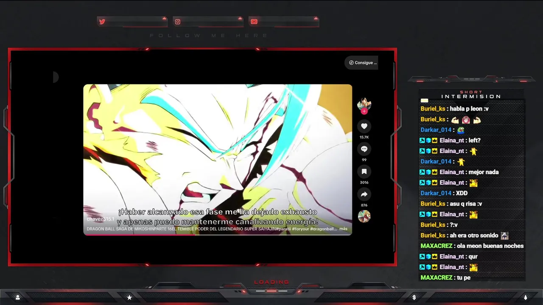Click the YouTube icon in the overlay header

pos(254,22)
